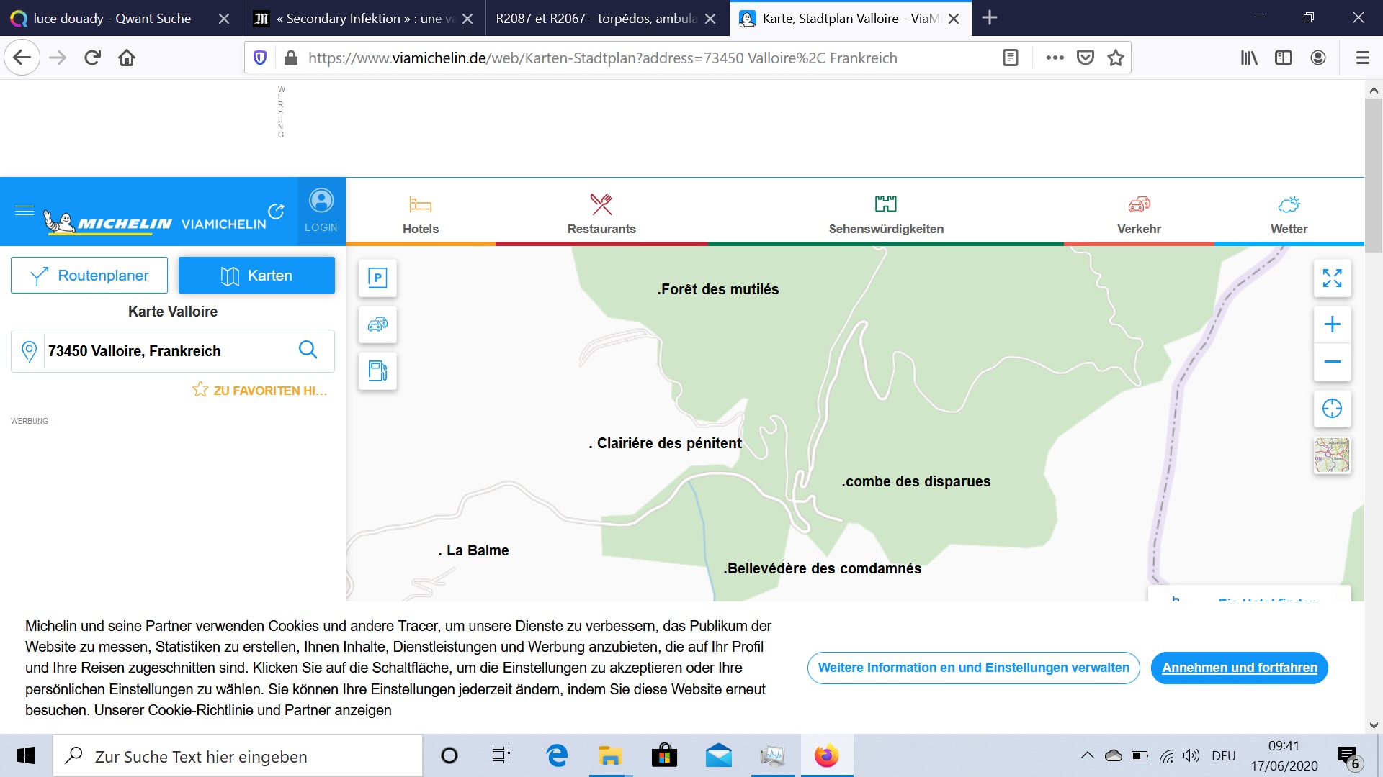The image size is (1383, 777).
Task: Open Firefox page actions menu
Action: coord(1055,58)
